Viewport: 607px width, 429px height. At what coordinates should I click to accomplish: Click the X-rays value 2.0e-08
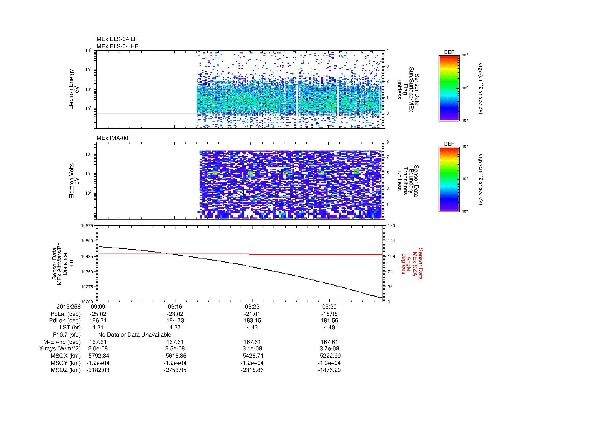[x=98, y=349]
